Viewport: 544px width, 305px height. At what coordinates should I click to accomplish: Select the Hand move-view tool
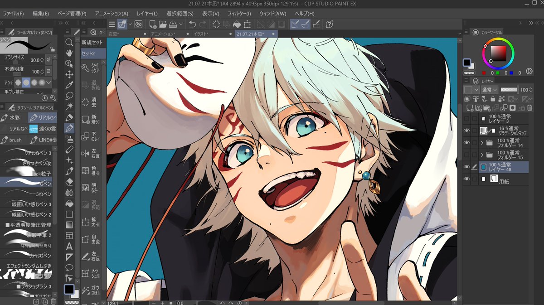coord(69,53)
